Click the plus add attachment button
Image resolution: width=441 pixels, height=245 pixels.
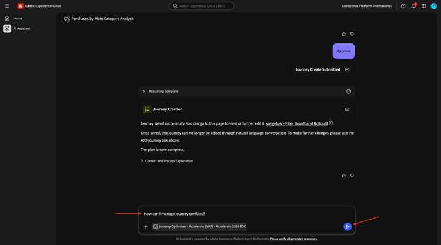146,226
